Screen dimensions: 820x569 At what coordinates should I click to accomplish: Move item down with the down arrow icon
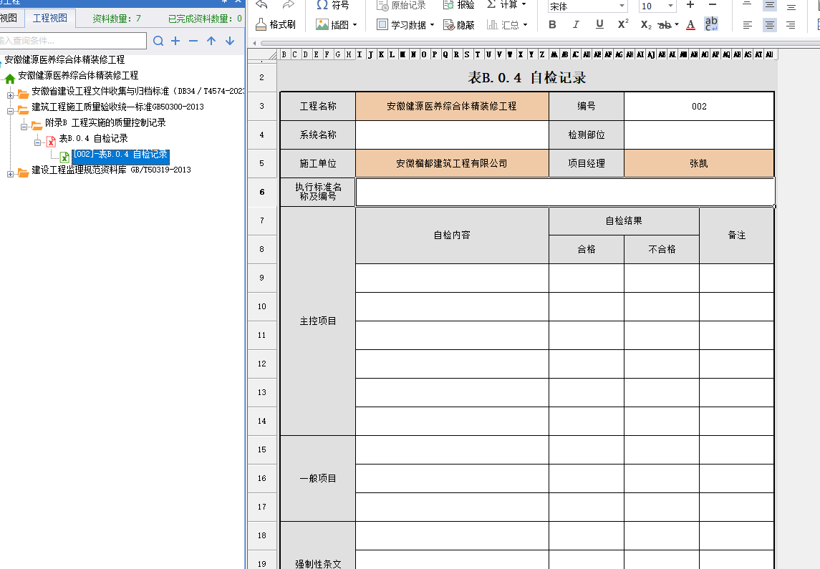tap(230, 41)
